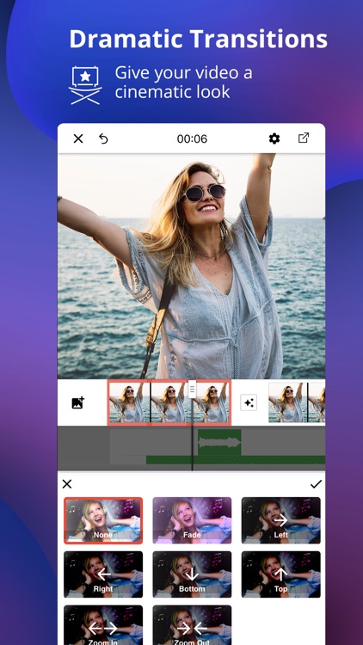
Task: Tap the export share icon
Action: pyautogui.click(x=304, y=138)
